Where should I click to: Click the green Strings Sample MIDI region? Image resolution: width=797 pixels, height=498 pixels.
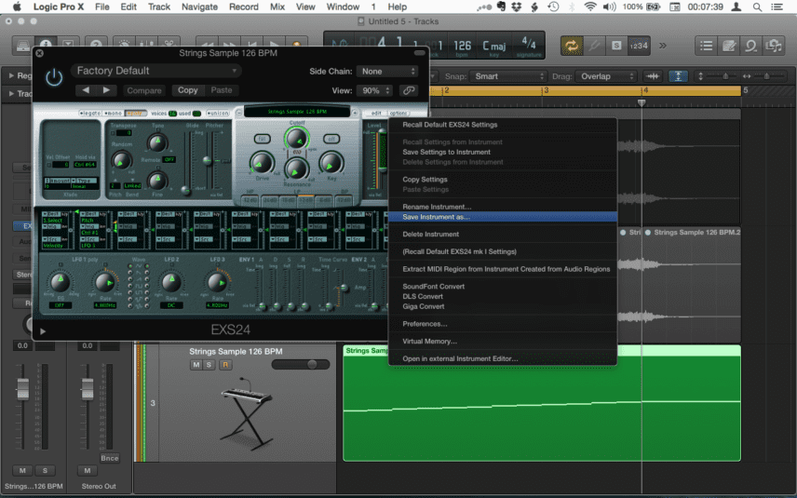tap(542, 403)
